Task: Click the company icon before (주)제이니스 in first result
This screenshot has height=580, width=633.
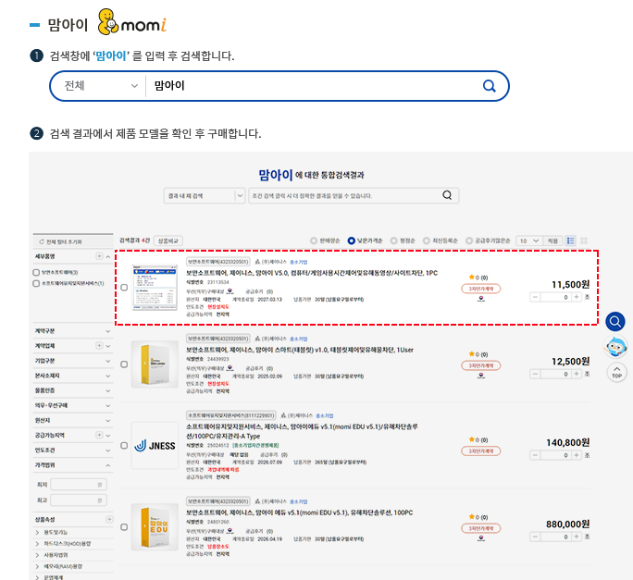Action: pos(257,262)
